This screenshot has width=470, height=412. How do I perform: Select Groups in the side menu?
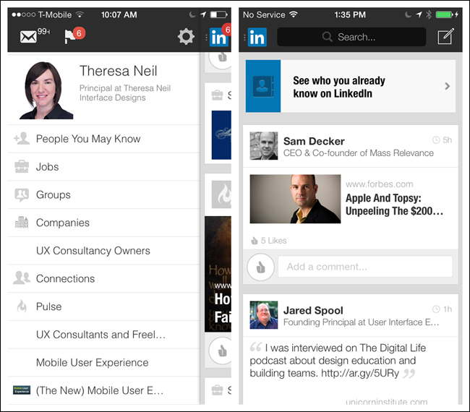pyautogui.click(x=103, y=194)
